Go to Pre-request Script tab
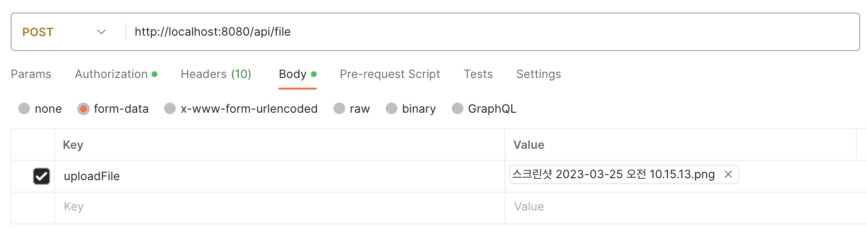867x236 pixels. click(x=390, y=74)
